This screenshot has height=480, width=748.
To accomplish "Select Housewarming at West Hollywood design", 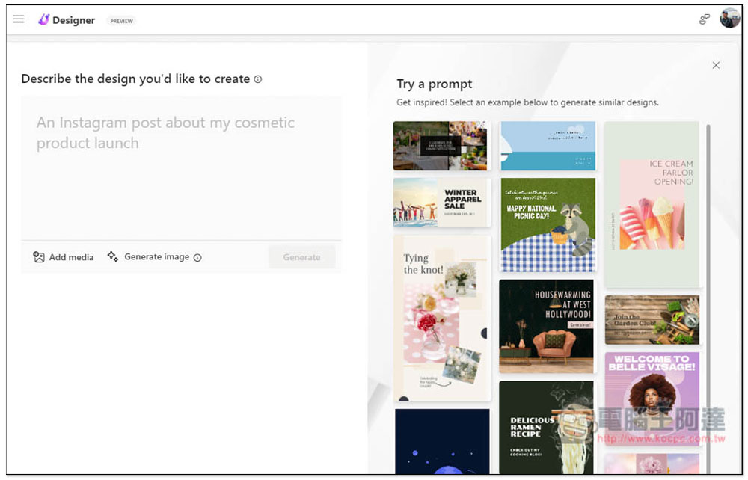I will click(x=546, y=326).
